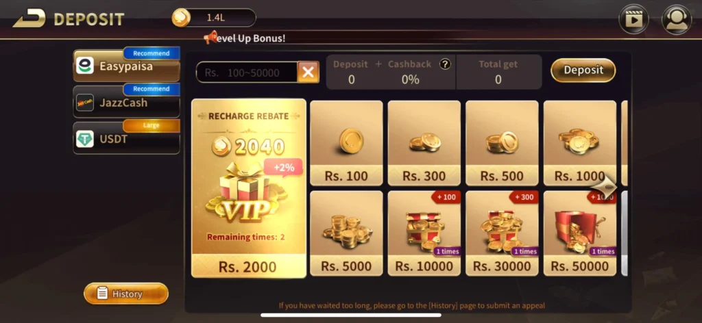
Task: Select the VIP Recharge Rebate Rs. 2000 card
Action: click(x=249, y=188)
